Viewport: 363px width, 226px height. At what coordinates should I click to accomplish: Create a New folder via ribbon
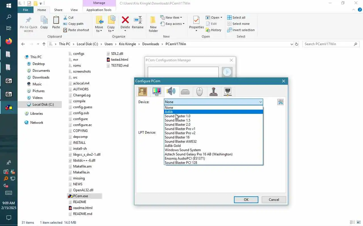click(x=153, y=24)
